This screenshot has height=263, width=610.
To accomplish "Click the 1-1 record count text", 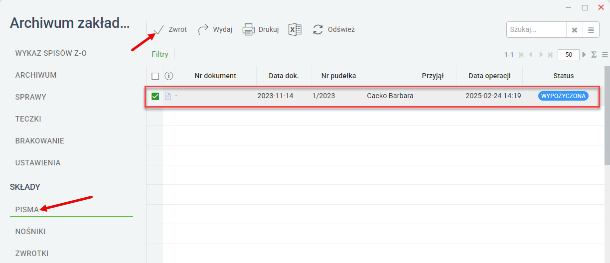I will tap(508, 55).
